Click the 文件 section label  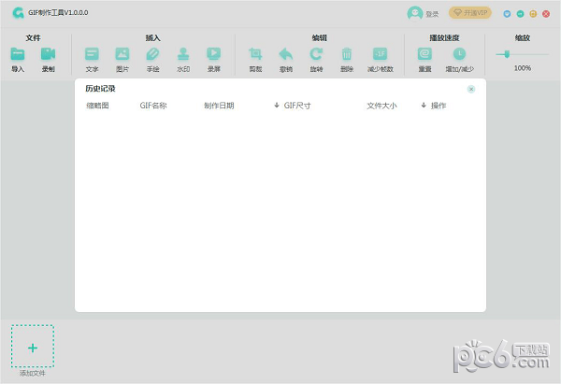[x=33, y=38]
